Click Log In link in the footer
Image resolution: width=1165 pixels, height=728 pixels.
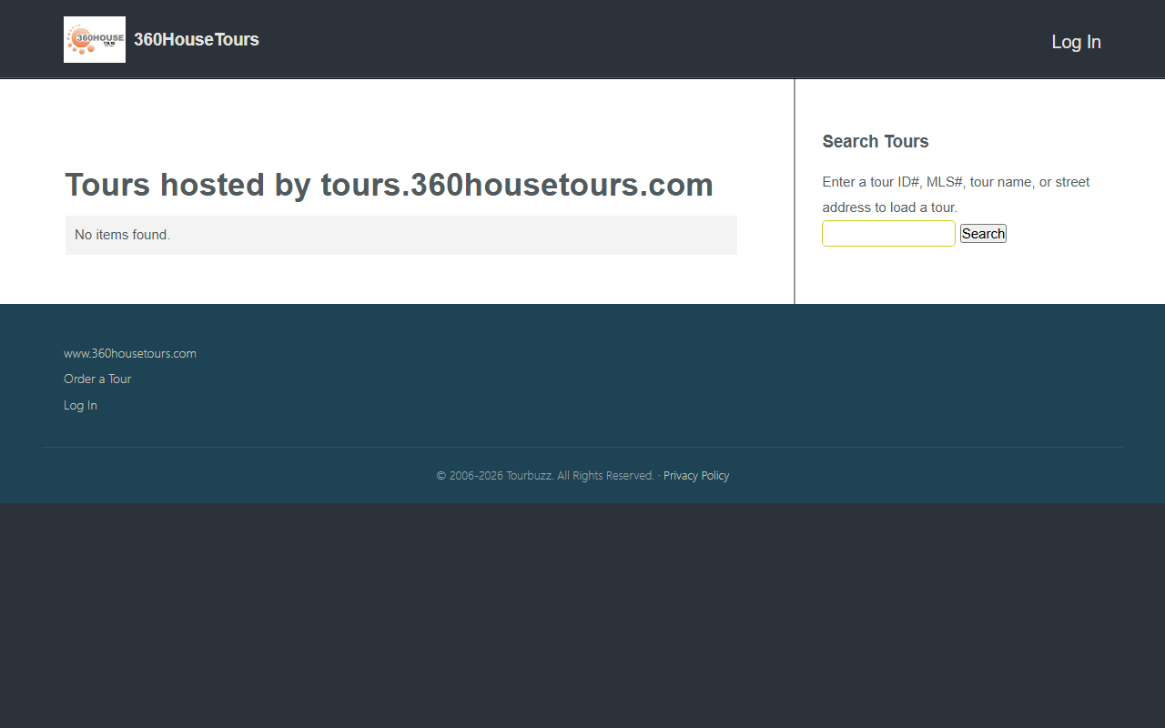click(80, 405)
